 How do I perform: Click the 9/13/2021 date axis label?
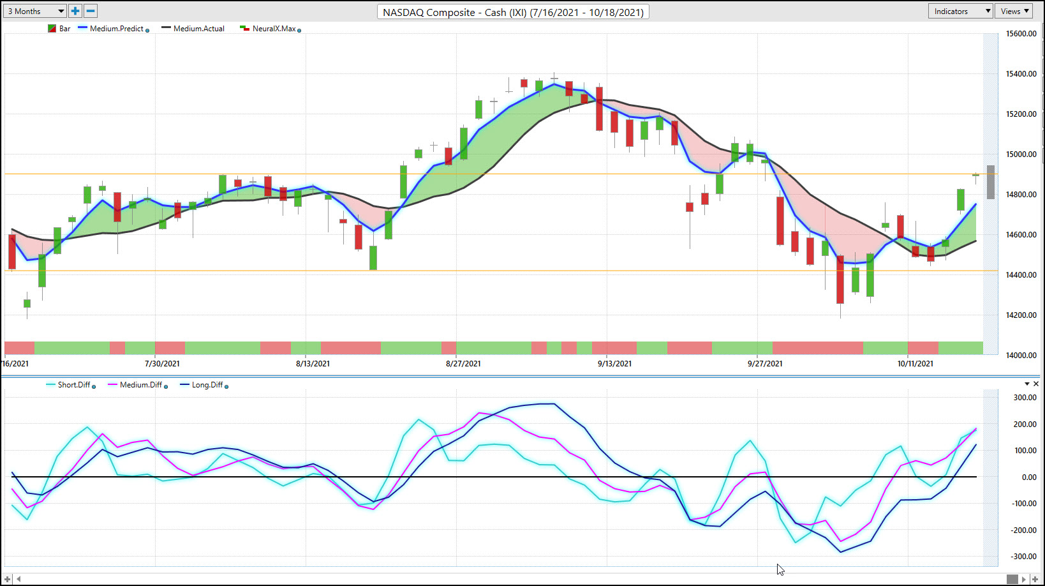614,364
